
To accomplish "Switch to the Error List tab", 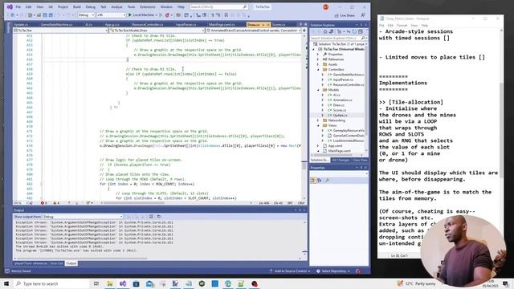I will 57,263.
